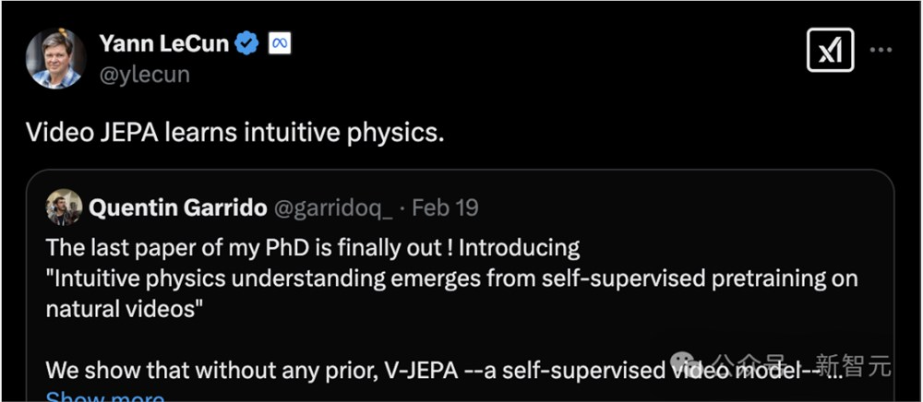Screen dimensions: 923x402
Task: Open the Yann LeCun display name link
Action: [163, 43]
